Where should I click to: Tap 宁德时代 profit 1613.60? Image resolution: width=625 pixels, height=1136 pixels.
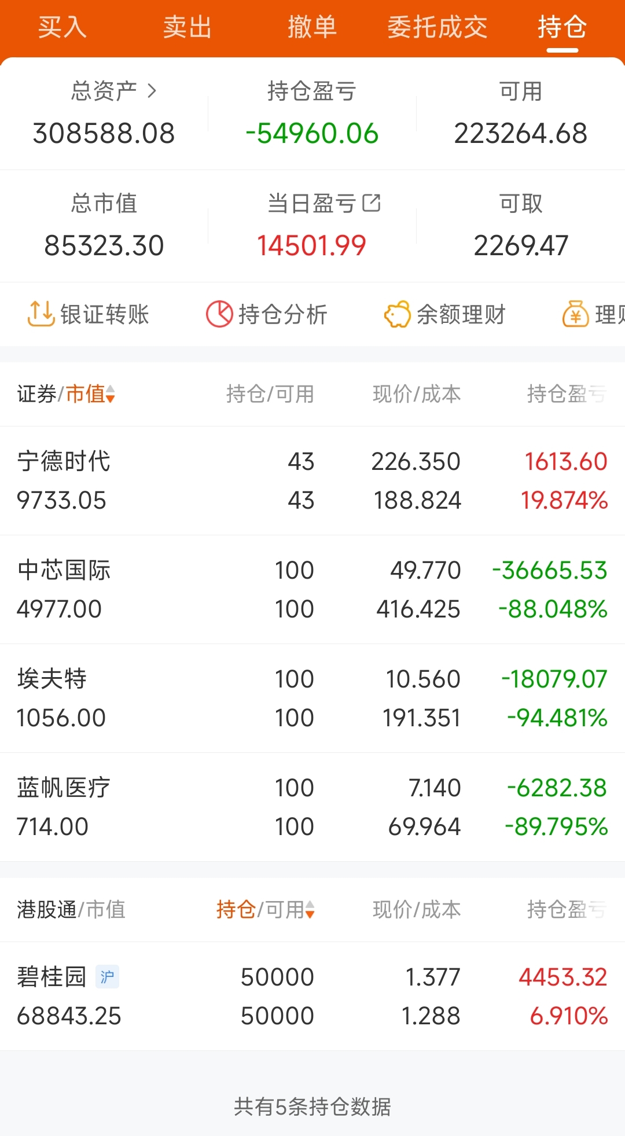pos(566,462)
